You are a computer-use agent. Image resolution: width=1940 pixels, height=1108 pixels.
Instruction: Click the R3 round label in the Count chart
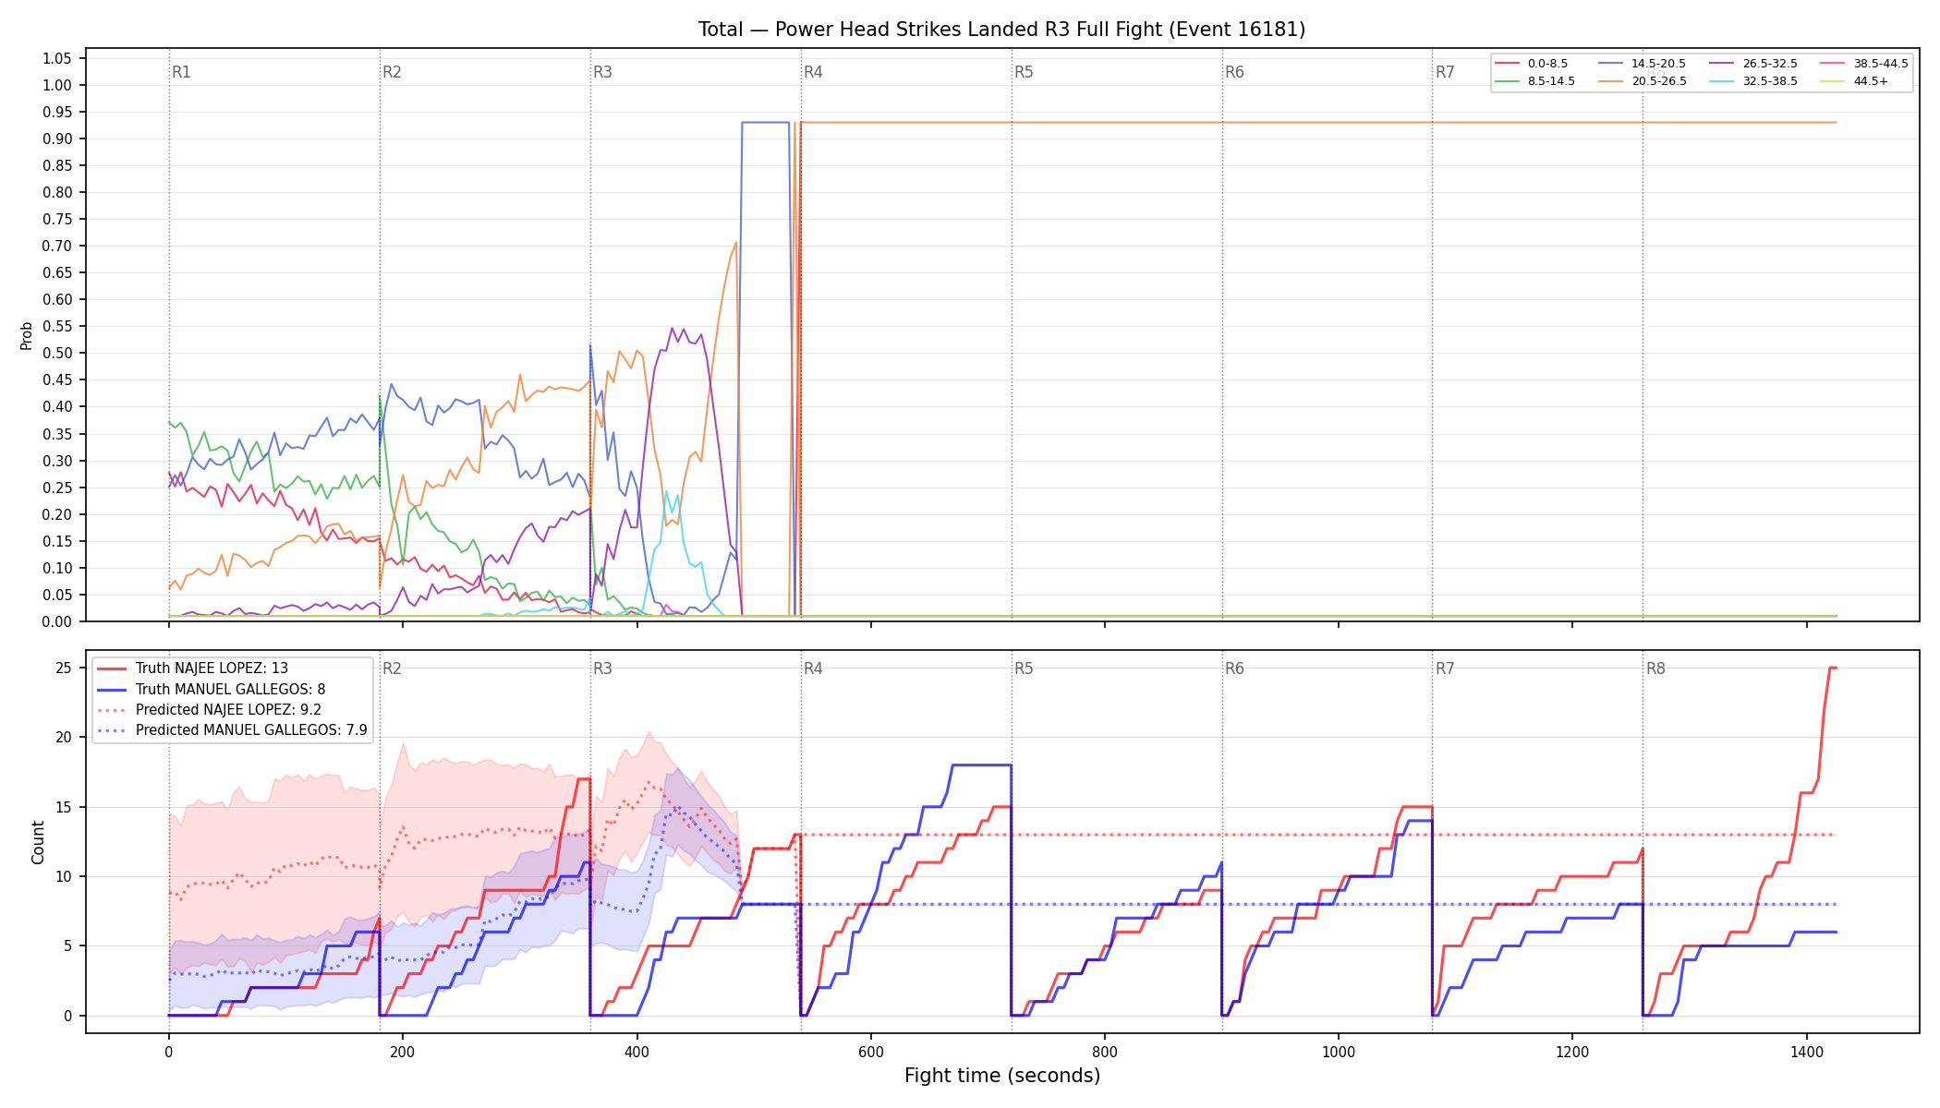[x=602, y=668]
